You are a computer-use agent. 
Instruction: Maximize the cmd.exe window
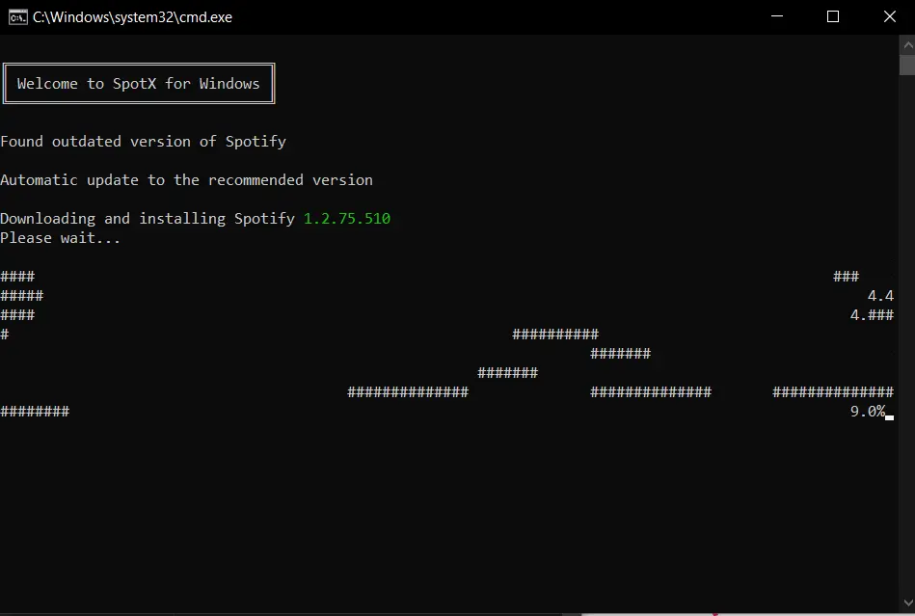[x=833, y=16]
